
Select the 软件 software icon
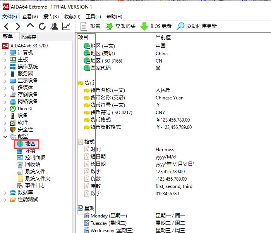click(13, 123)
